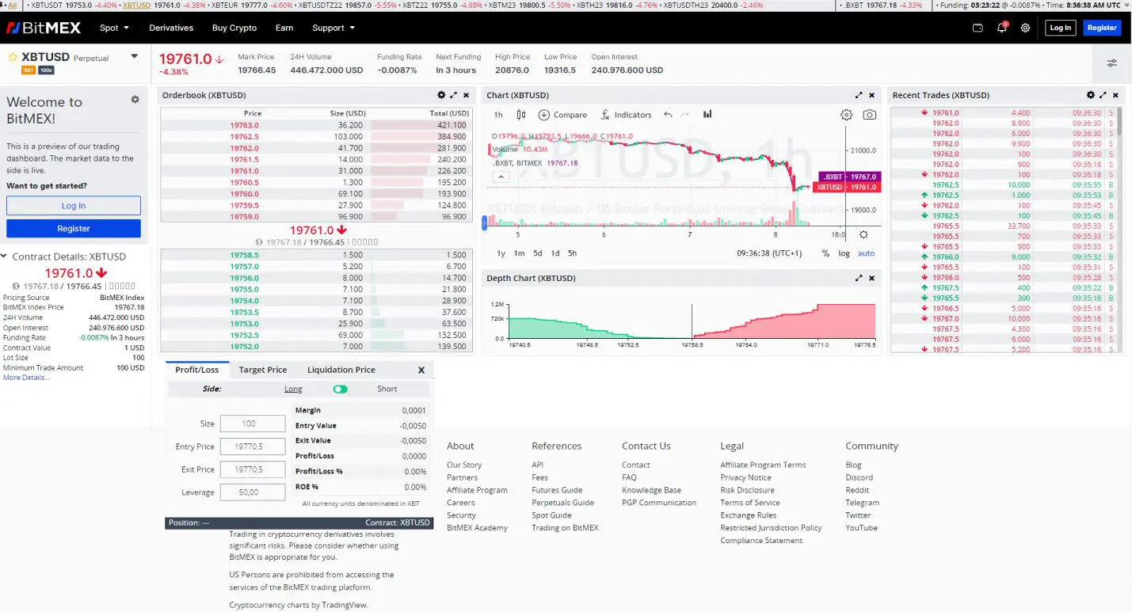
Task: Toggle Long/Short side switch
Action: 341,390
